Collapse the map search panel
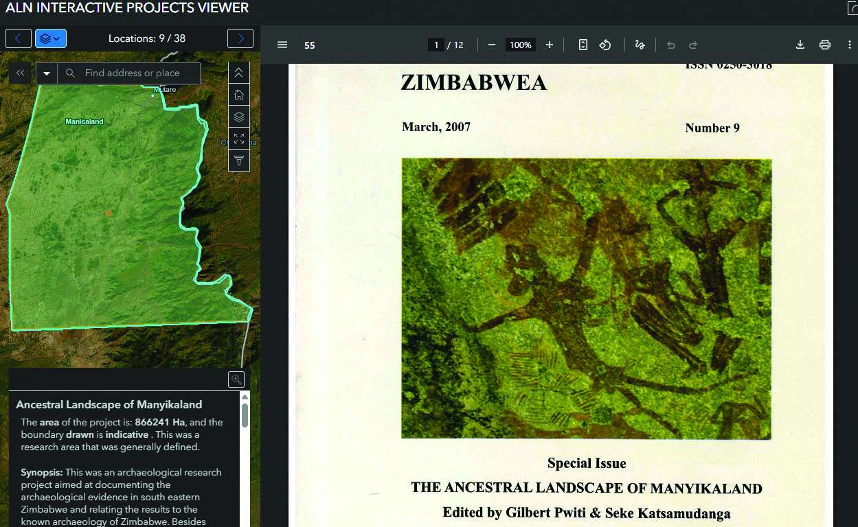Viewport: 858px width, 527px height. tap(20, 73)
